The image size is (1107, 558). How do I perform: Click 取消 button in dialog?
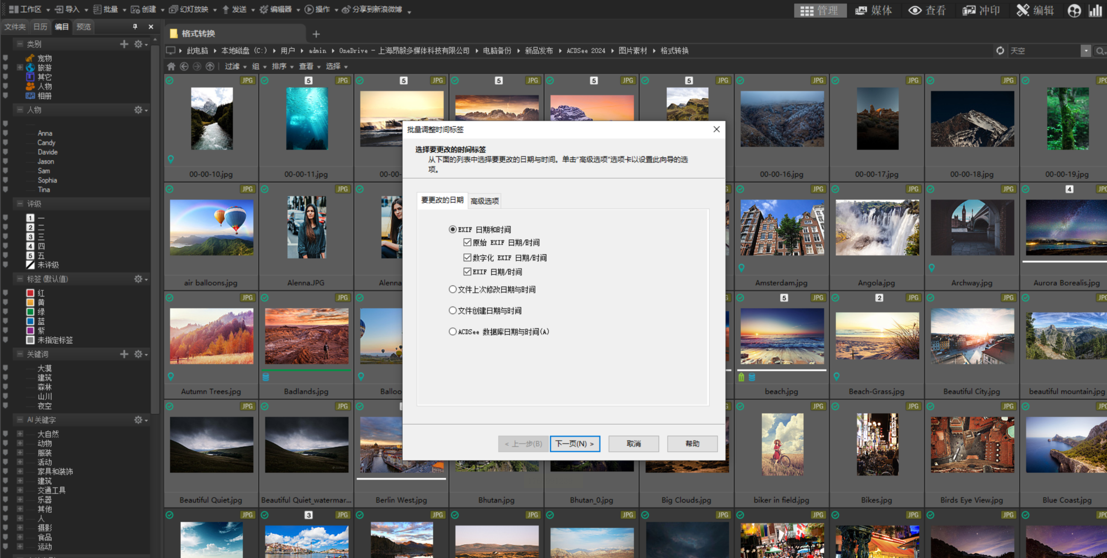[633, 443]
